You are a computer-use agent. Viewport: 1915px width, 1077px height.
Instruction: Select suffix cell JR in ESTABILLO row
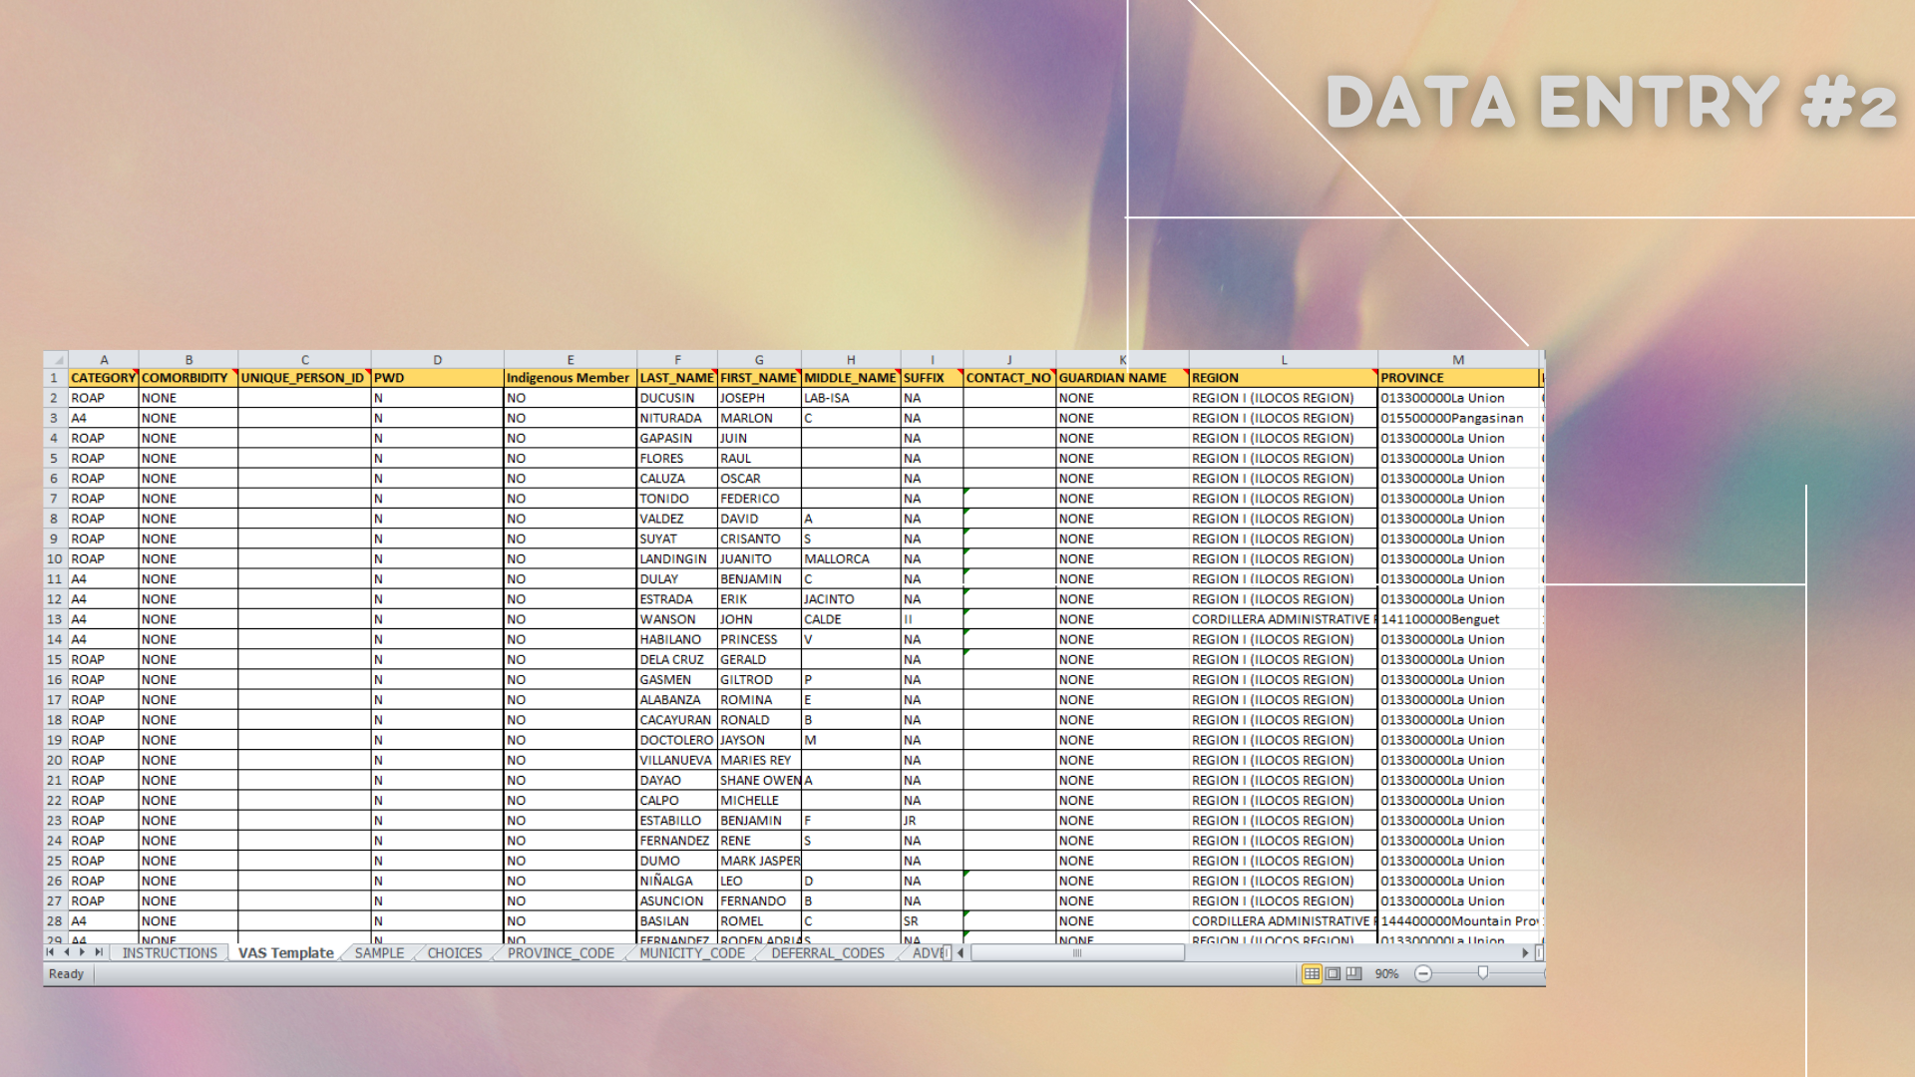pos(932,821)
